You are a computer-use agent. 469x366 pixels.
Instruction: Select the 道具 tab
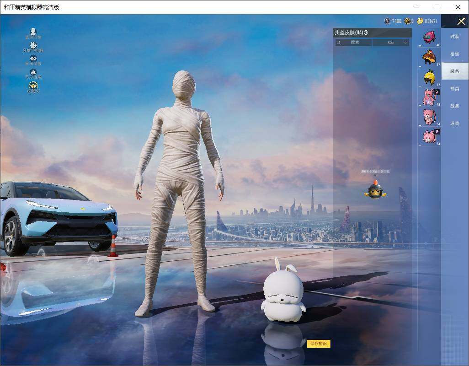click(x=455, y=124)
